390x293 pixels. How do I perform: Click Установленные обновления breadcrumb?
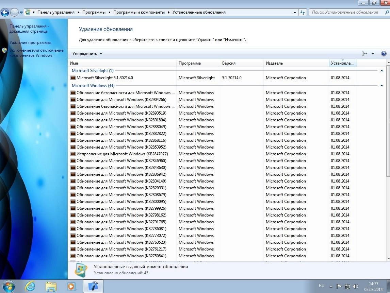pos(199,12)
